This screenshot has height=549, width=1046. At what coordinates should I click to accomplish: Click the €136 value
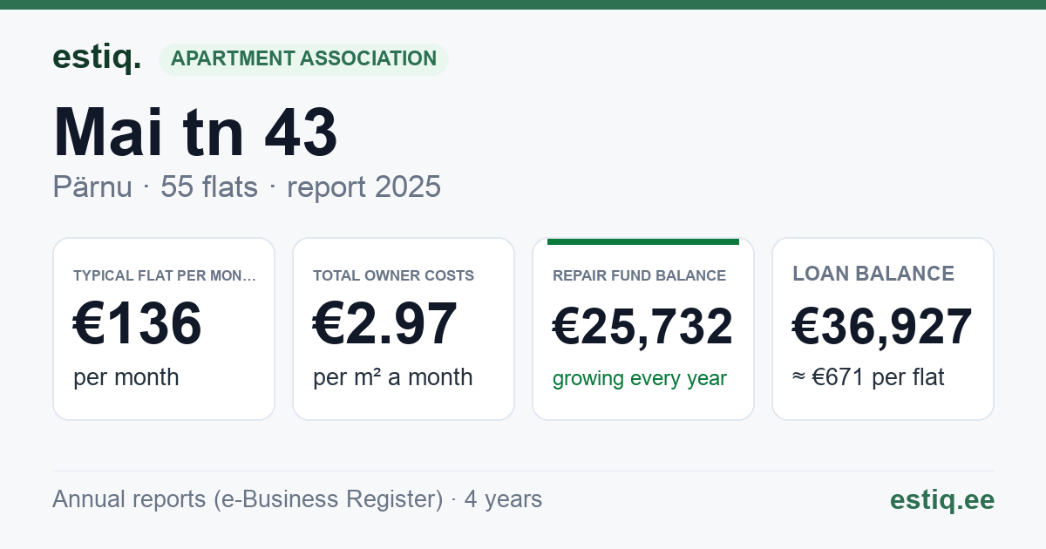click(138, 324)
